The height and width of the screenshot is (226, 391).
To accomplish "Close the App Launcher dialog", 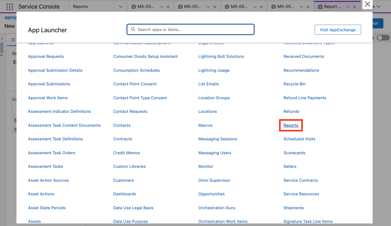I will pos(368,4).
